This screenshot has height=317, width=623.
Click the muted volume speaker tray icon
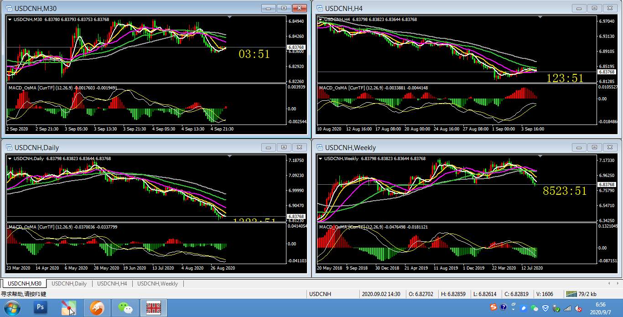[x=578, y=308]
